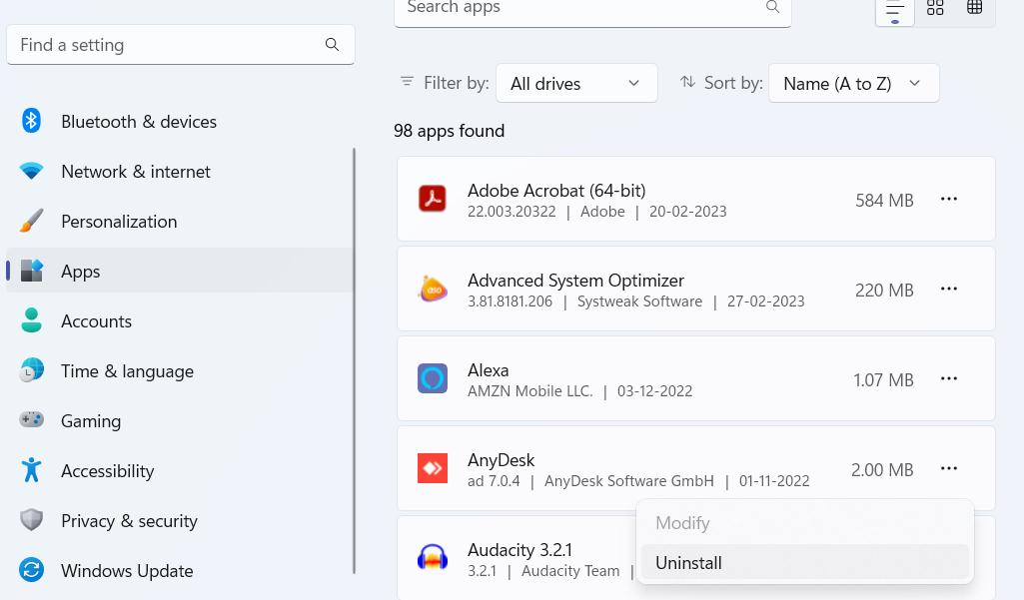1024x600 pixels.
Task: Click the 2.00 MB size value
Action: coord(881,470)
